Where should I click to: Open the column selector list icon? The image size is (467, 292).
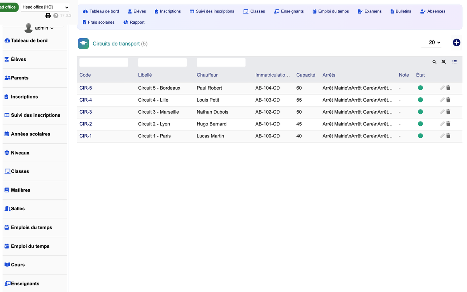[455, 62]
